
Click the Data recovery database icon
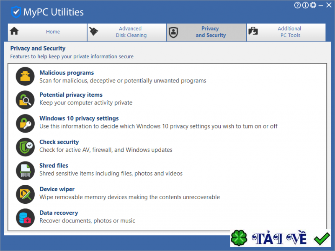pos(25,218)
